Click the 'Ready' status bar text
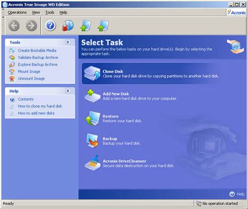Image resolution: width=248 pixels, height=209 pixels. [8, 204]
